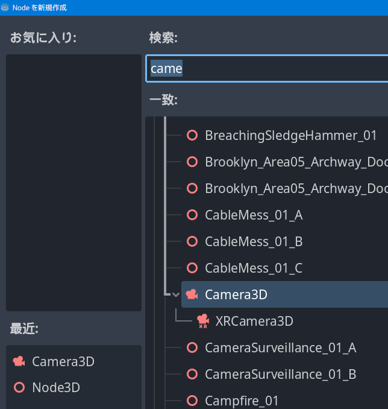Select the first Brooklyn_Area05_Archway entry
The width and height of the screenshot is (388, 409).
click(x=295, y=162)
